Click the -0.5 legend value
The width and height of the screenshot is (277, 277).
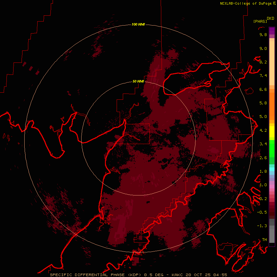coord(262,212)
